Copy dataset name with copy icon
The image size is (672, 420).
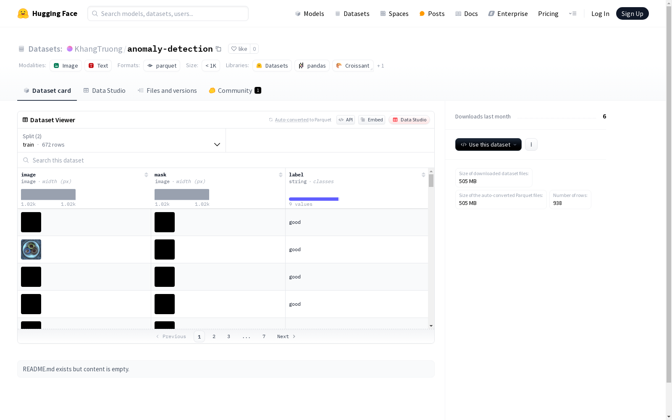pos(218,49)
